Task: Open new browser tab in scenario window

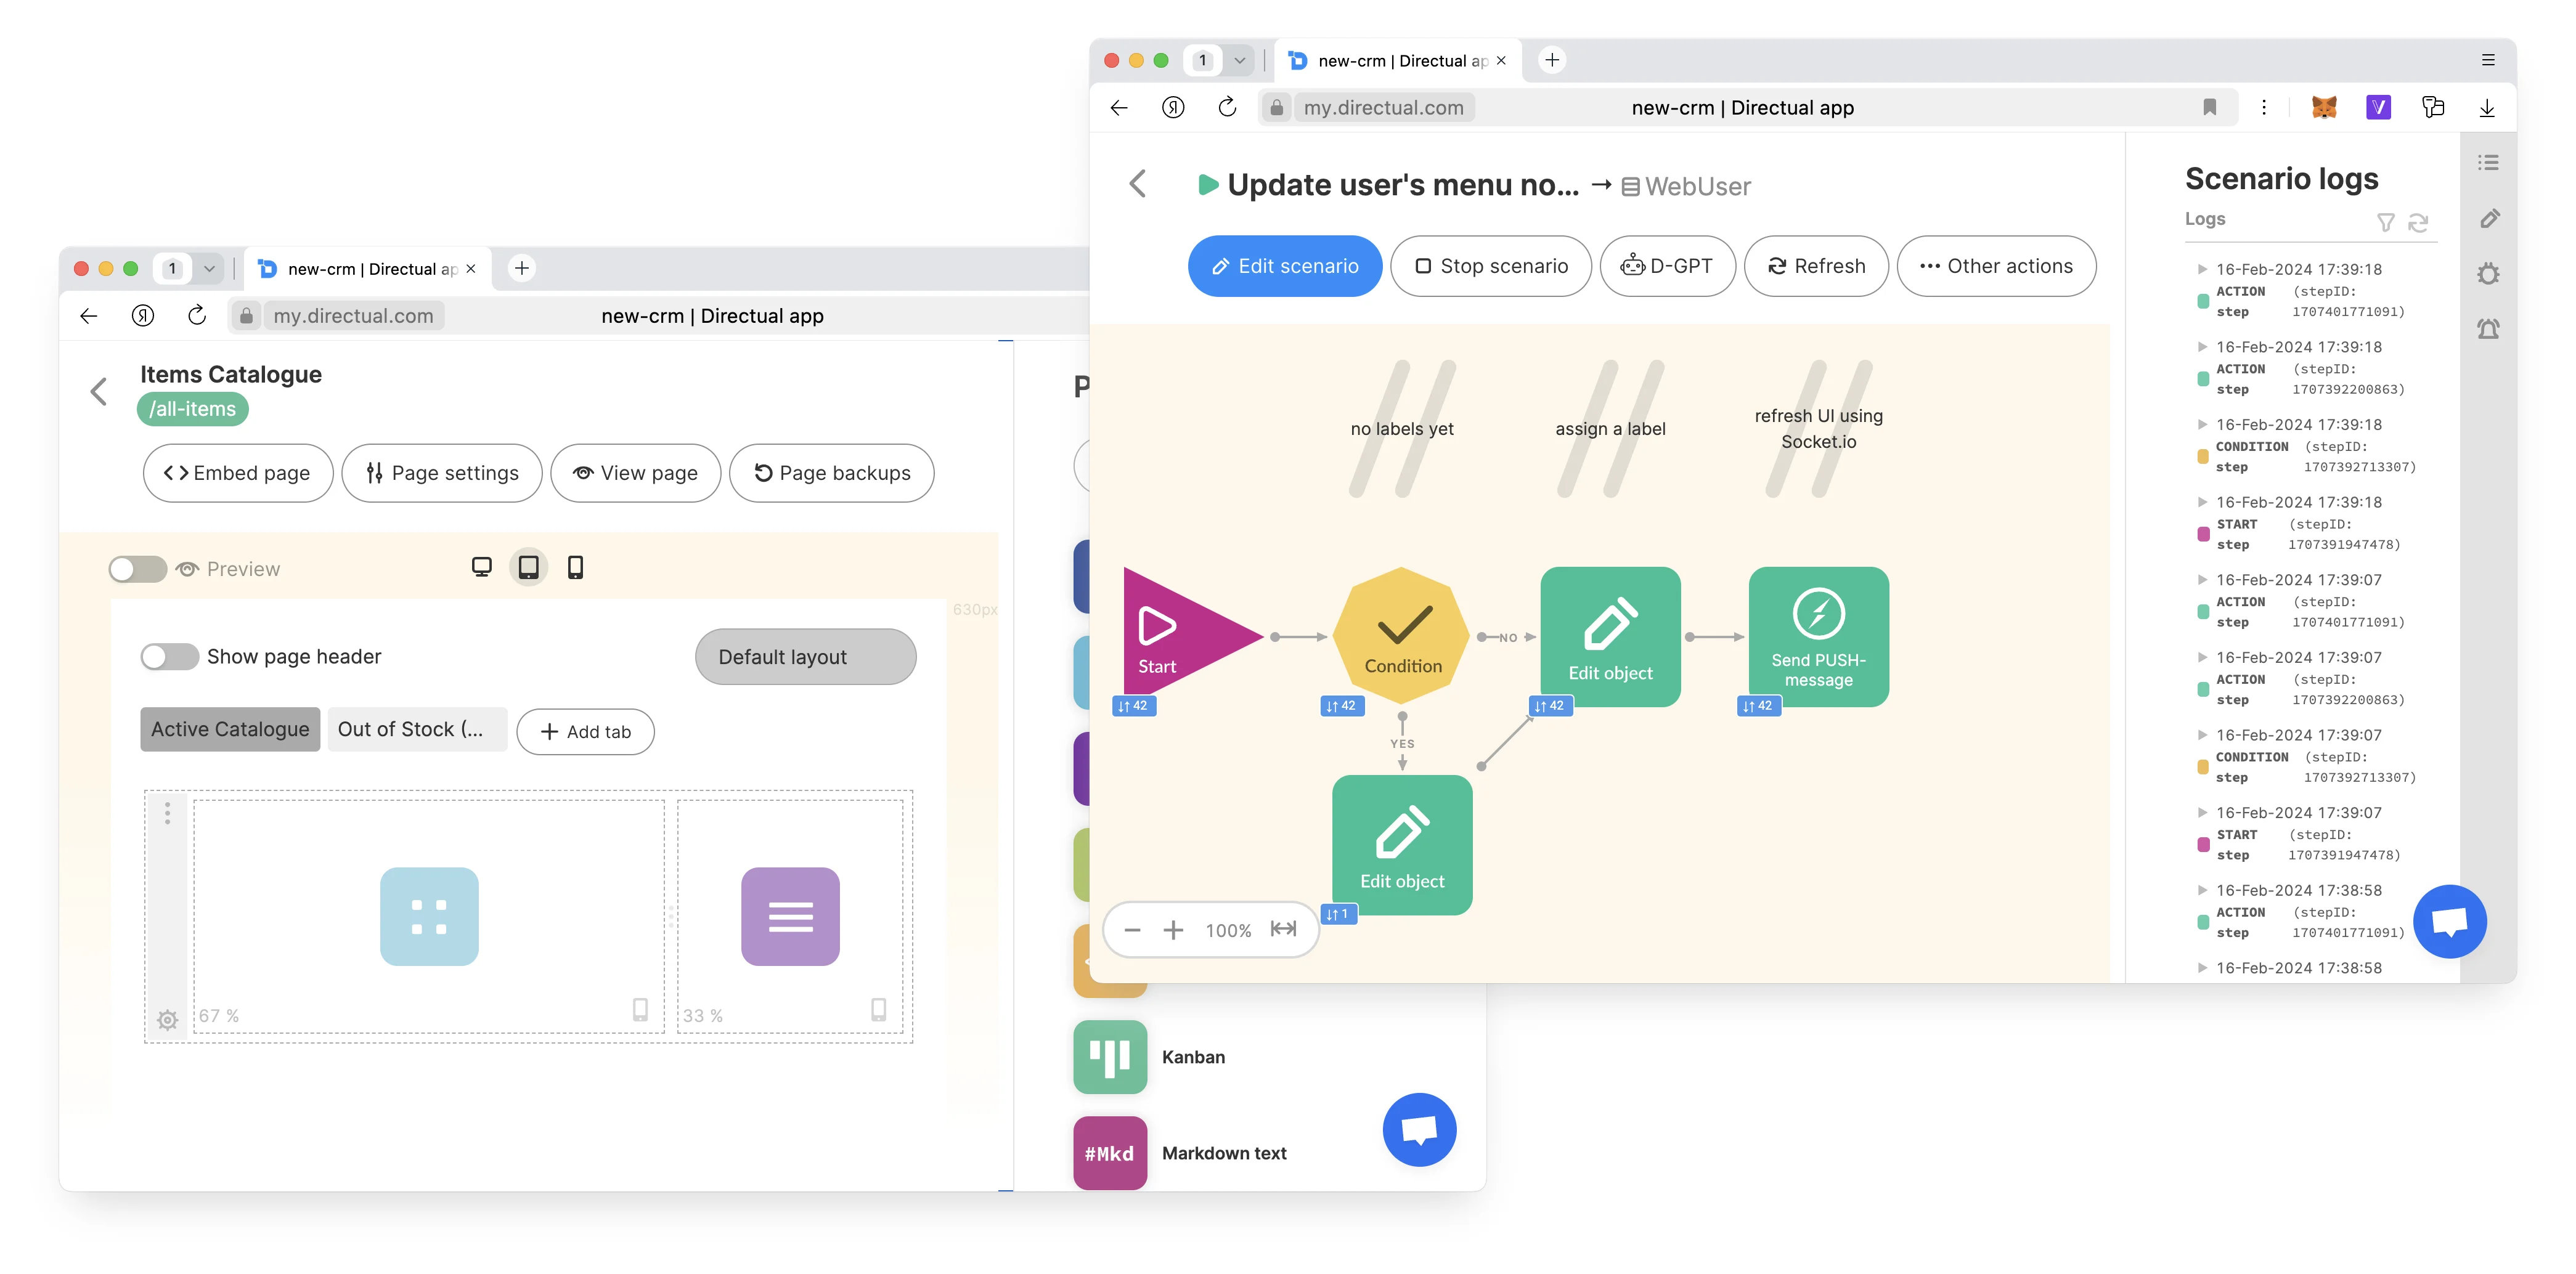Action: (1551, 60)
